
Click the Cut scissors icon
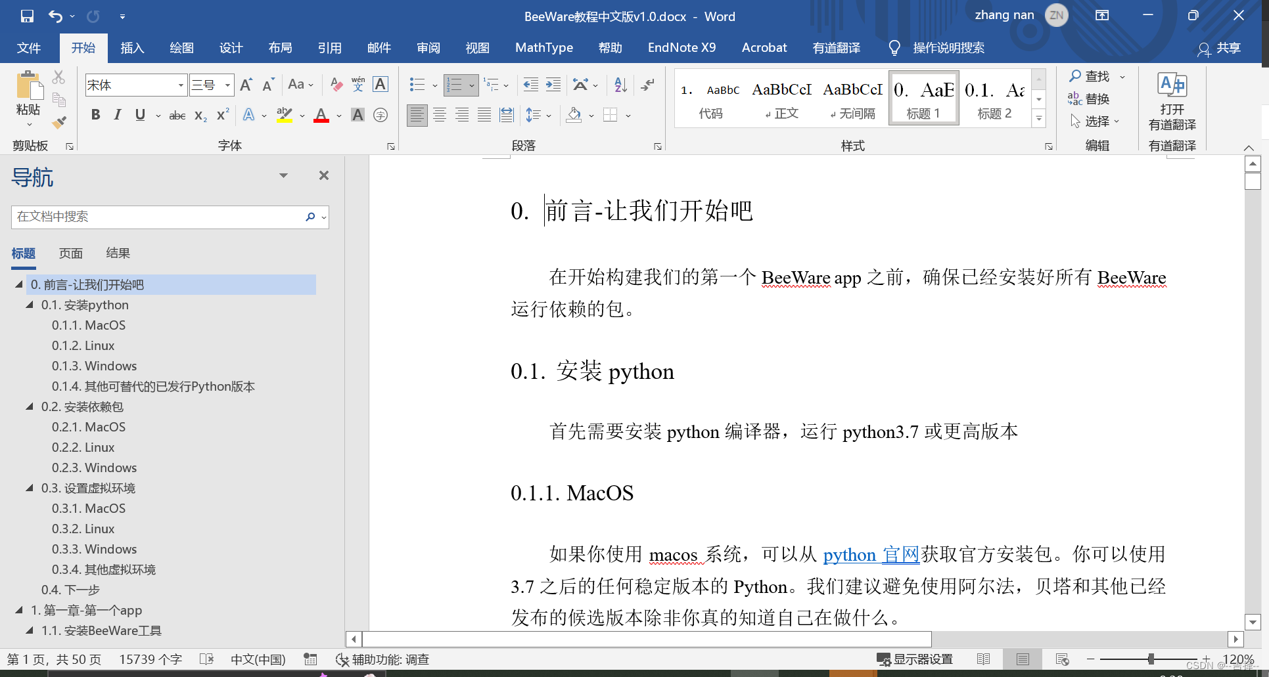pos(59,77)
